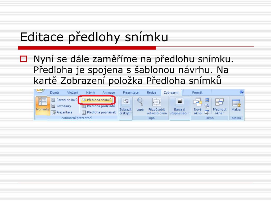Open the Revize tab
Viewport: 271px width, 203px height.
coord(151,93)
